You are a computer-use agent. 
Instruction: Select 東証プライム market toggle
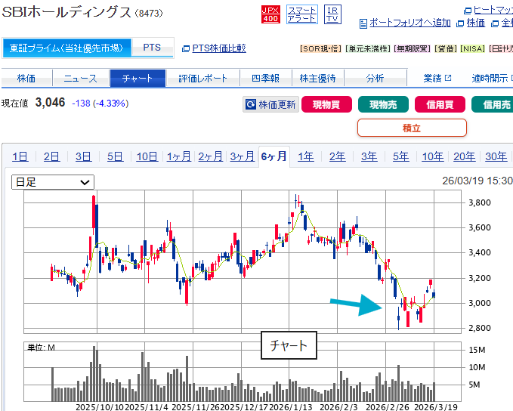[66, 48]
